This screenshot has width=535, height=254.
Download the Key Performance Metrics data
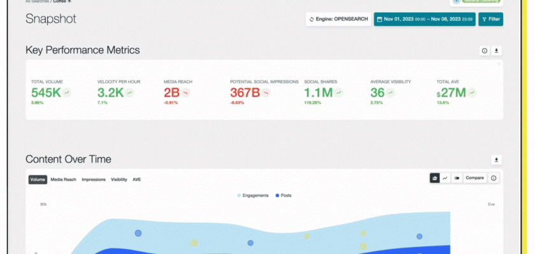click(497, 51)
